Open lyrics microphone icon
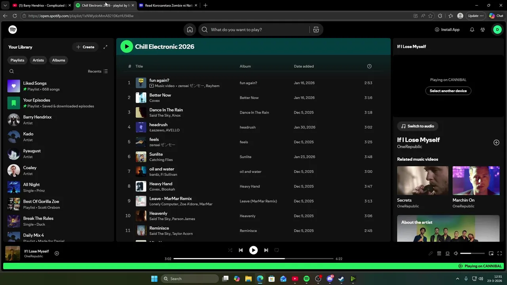507x285 pixels. click(x=431, y=253)
